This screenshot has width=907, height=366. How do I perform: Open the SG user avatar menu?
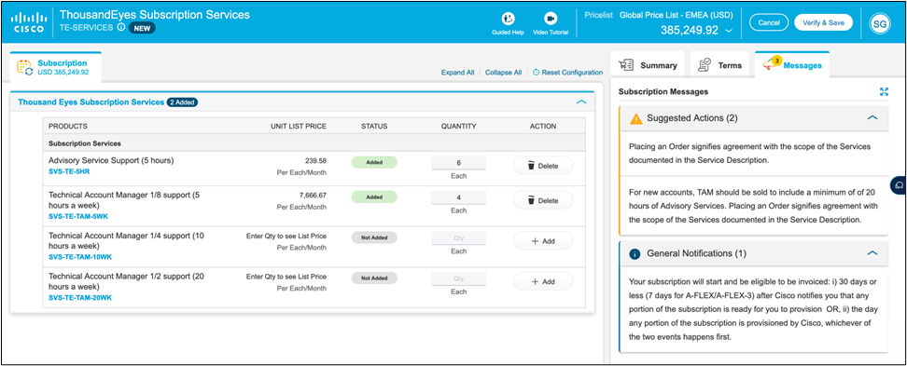point(879,22)
